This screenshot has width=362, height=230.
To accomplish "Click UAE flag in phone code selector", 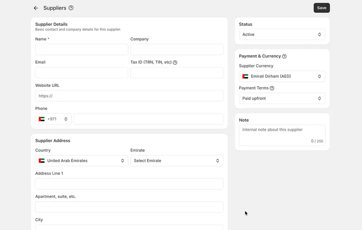I will point(42,119).
